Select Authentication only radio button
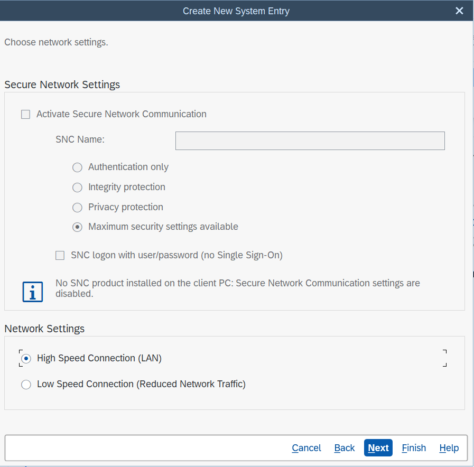The image size is (474, 467). pyautogui.click(x=78, y=167)
